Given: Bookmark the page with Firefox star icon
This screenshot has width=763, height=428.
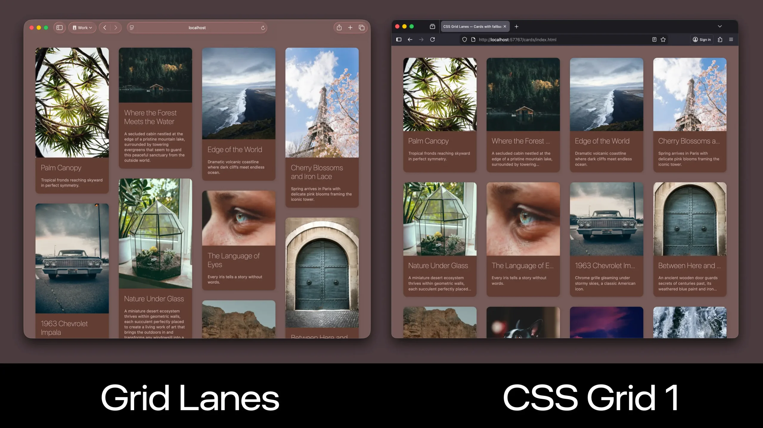Looking at the screenshot, I should [x=663, y=39].
